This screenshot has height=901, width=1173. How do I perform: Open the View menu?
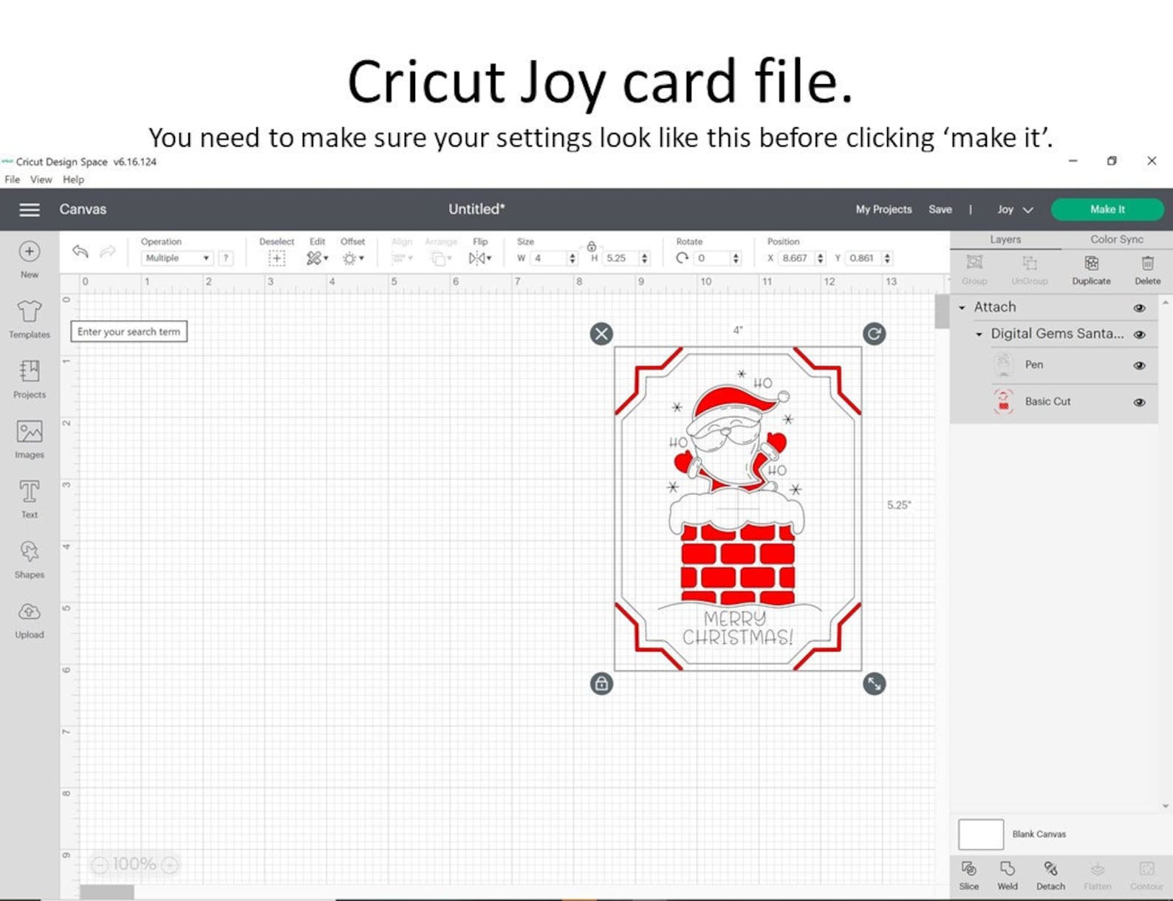(41, 179)
